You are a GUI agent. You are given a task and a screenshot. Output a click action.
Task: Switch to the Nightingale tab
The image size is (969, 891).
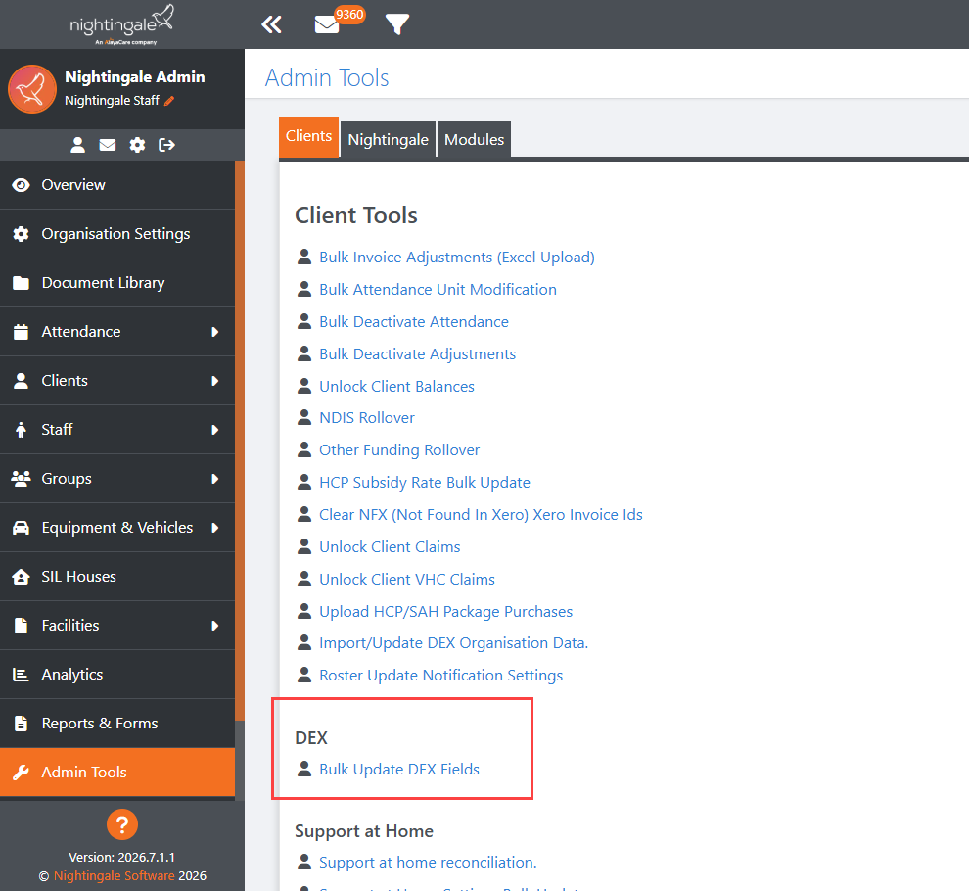pos(389,140)
